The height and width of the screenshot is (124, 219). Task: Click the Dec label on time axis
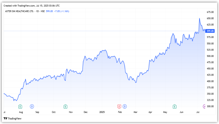(86, 112)
